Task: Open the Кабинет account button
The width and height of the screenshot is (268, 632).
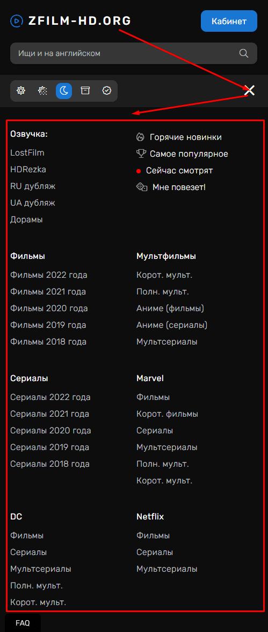Action: tap(229, 21)
